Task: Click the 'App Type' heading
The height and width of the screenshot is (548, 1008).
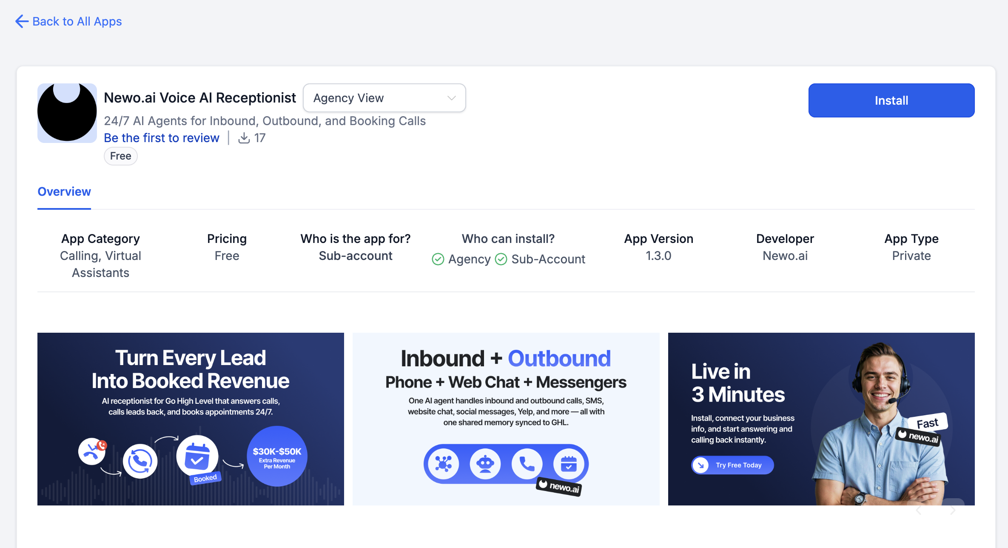Action: coord(911,239)
